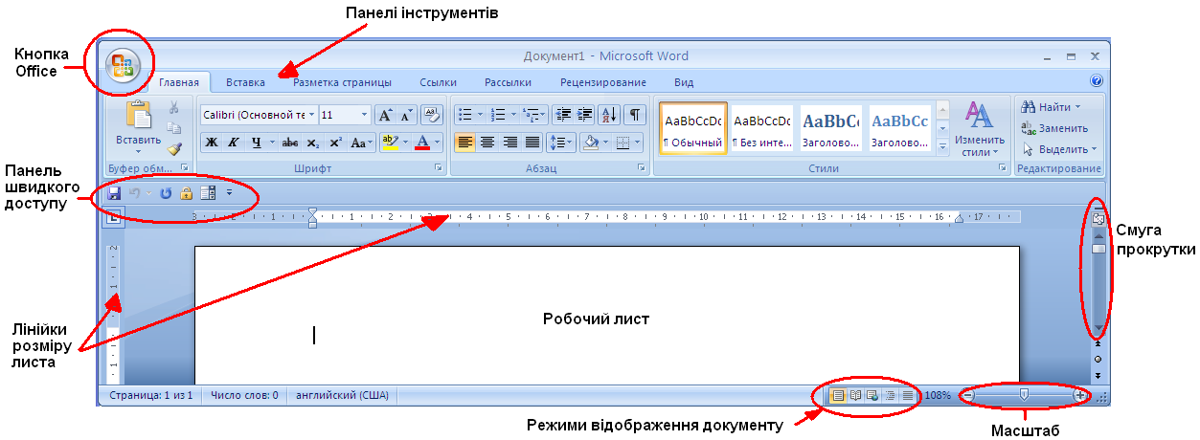Center align the paragraph

(x=487, y=143)
